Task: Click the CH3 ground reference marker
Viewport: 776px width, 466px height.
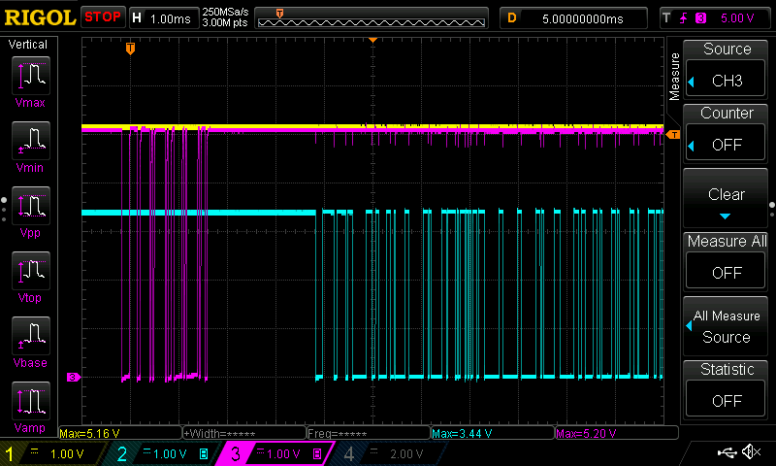Action: click(74, 378)
